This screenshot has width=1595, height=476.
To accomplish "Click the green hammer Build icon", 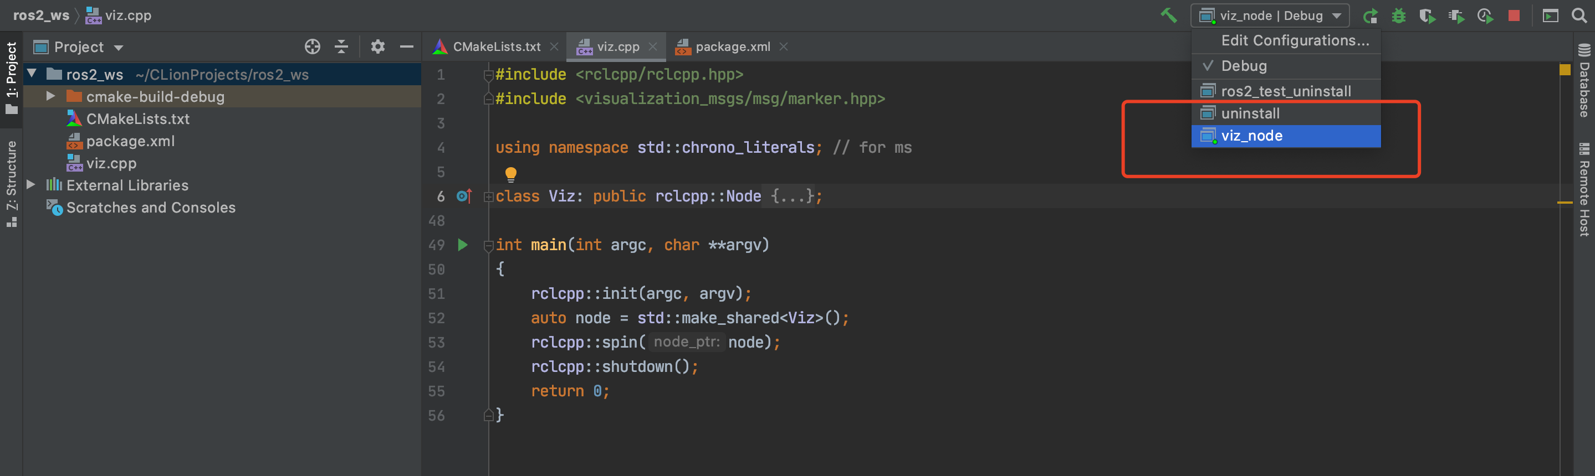I will (x=1168, y=15).
